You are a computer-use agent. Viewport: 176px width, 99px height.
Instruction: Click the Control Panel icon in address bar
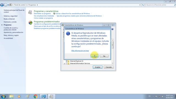coord(10,5)
